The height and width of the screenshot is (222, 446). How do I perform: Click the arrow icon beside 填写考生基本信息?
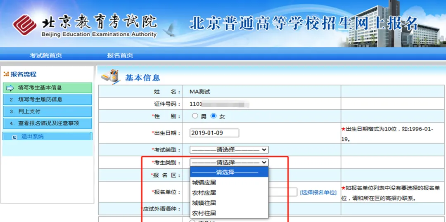tap(10, 88)
